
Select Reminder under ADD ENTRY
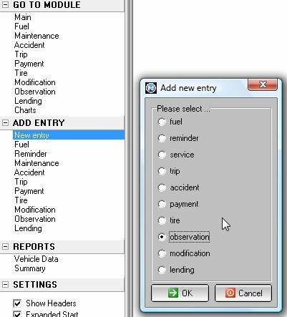coord(31,154)
